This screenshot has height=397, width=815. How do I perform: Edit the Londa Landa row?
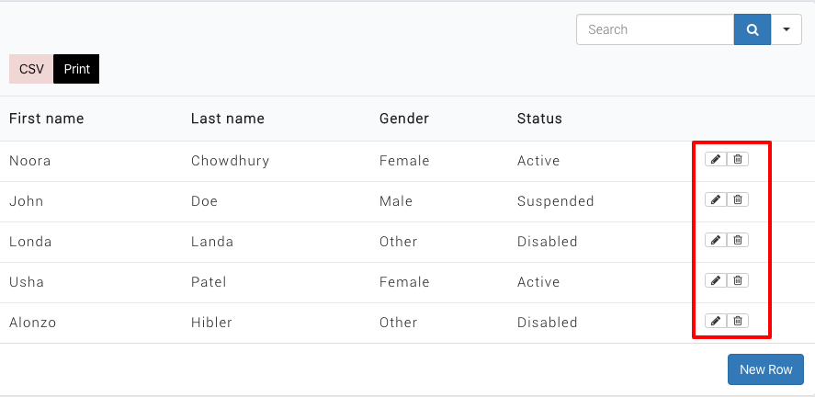point(716,240)
